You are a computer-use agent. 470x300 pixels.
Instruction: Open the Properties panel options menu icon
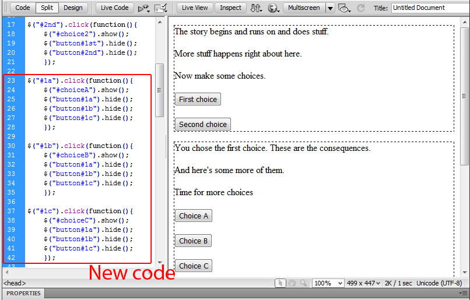(x=463, y=294)
